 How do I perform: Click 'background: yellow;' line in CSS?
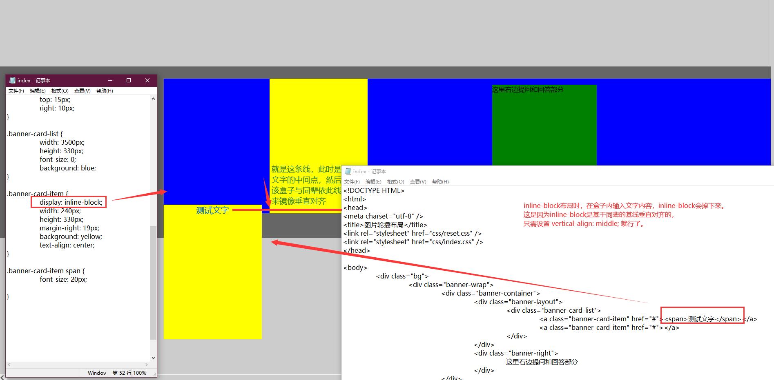(71, 236)
